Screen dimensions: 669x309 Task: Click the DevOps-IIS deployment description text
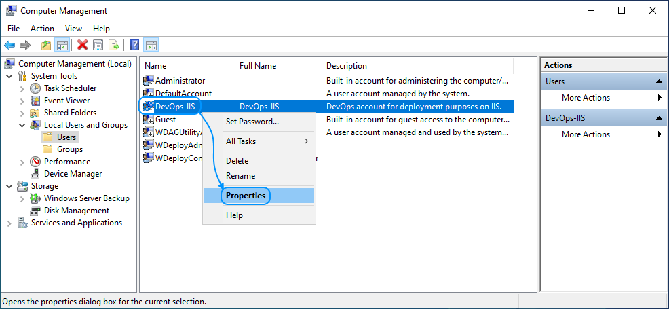pyautogui.click(x=414, y=106)
